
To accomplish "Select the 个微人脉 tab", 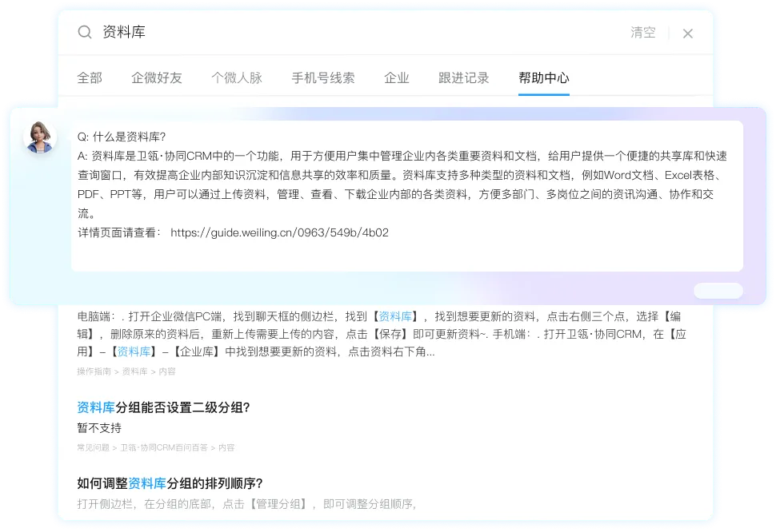I will click(x=237, y=77).
